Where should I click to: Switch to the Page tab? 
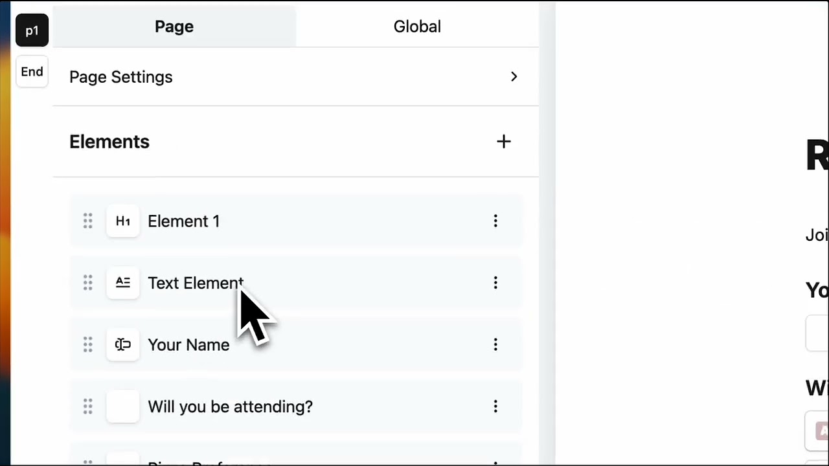pos(174,27)
